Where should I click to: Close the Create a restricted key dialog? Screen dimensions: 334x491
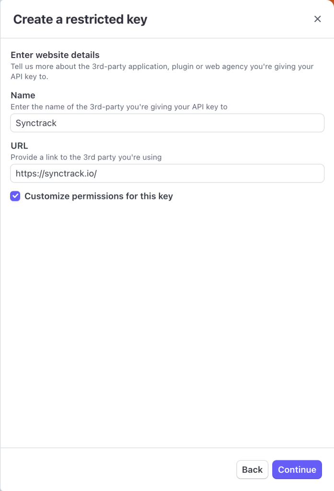(x=317, y=19)
